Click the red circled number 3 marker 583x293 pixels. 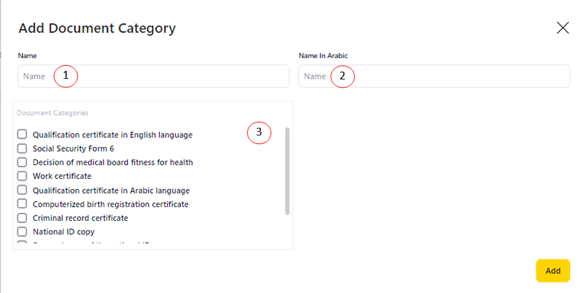tap(259, 133)
